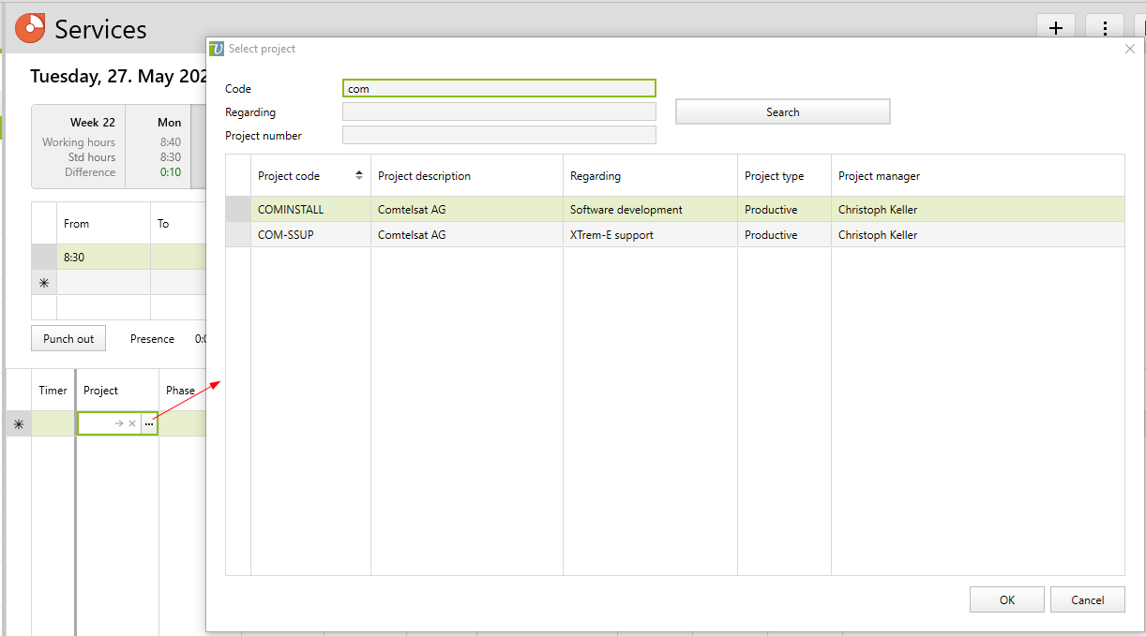Image resolution: width=1146 pixels, height=636 pixels.
Task: Open the three-dot more options menu
Action: (x=1105, y=28)
